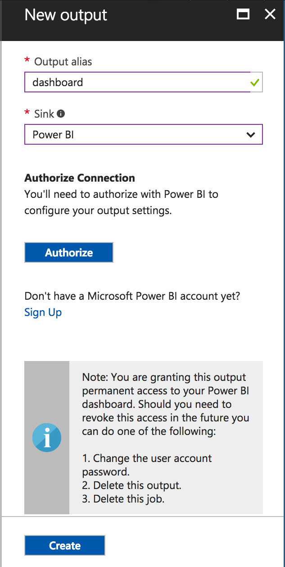This screenshot has height=567, width=285.
Task: Click the Output alias label
Action: pos(63,62)
